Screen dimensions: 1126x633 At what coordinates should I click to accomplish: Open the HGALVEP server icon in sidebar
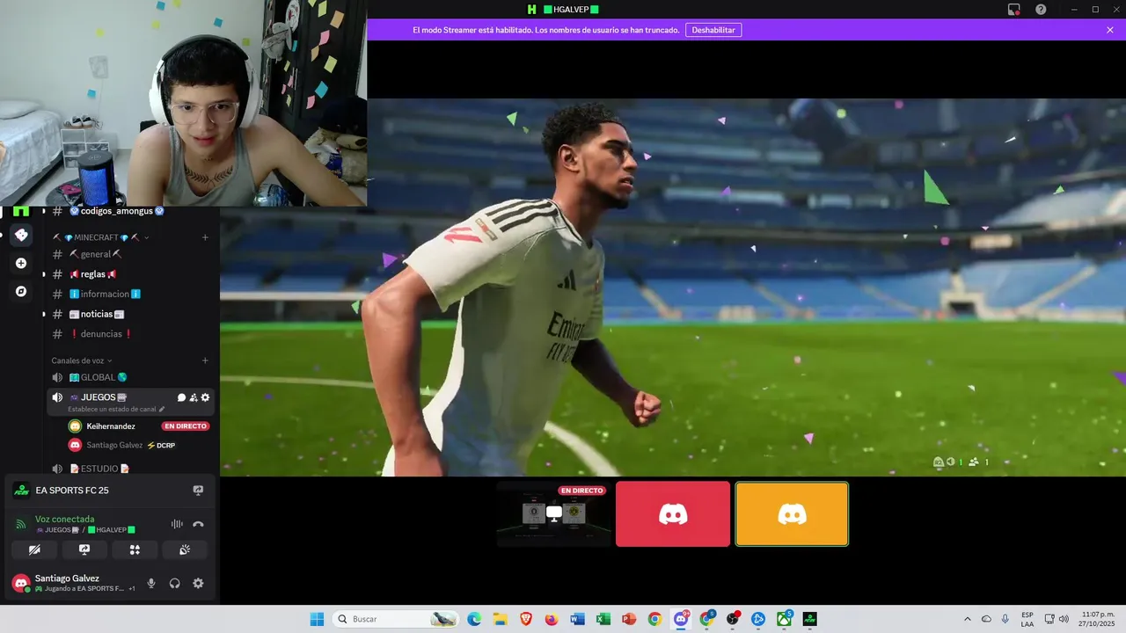click(x=21, y=211)
